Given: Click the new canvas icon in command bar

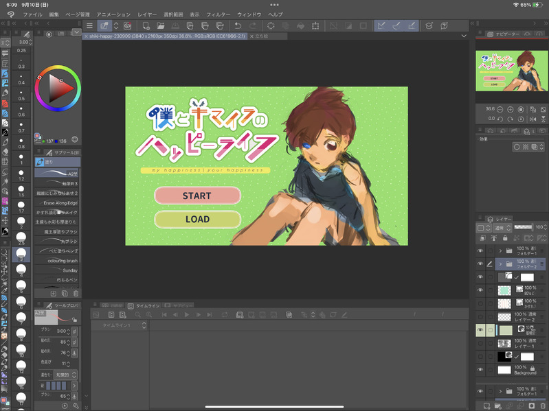Looking at the screenshot, I should [x=146, y=26].
